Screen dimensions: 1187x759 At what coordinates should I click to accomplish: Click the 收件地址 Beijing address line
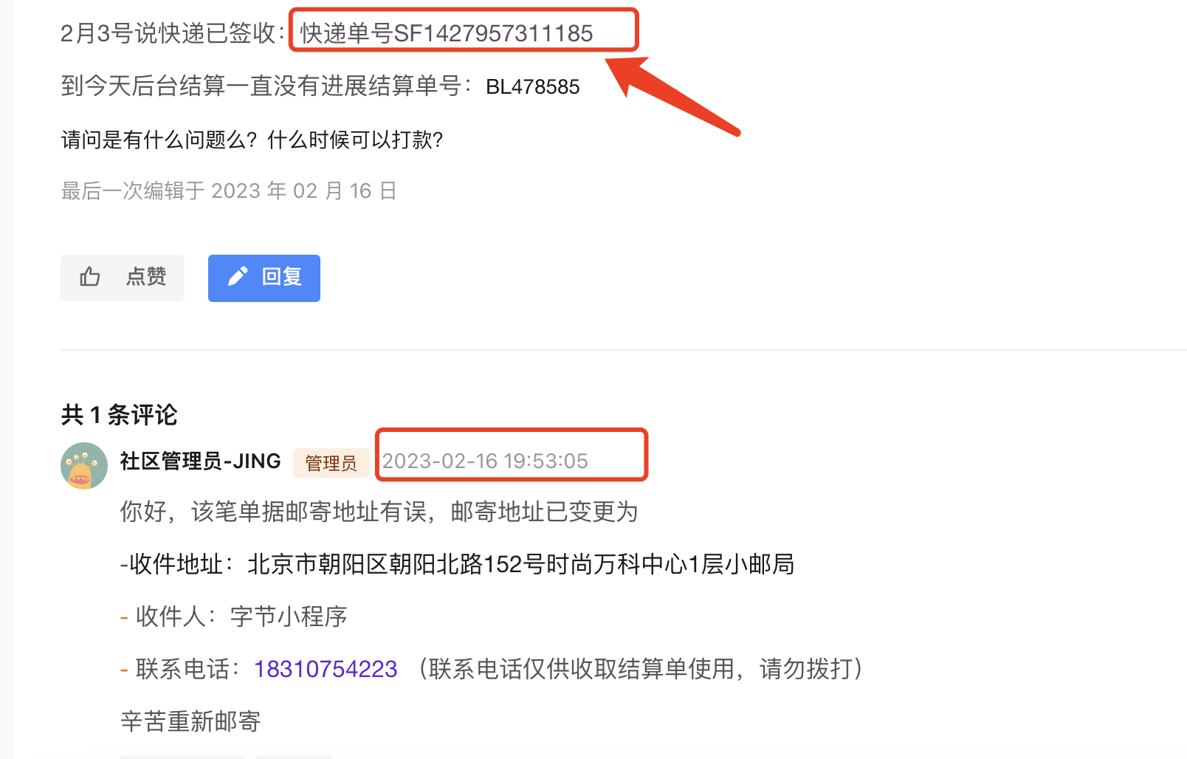pos(457,565)
